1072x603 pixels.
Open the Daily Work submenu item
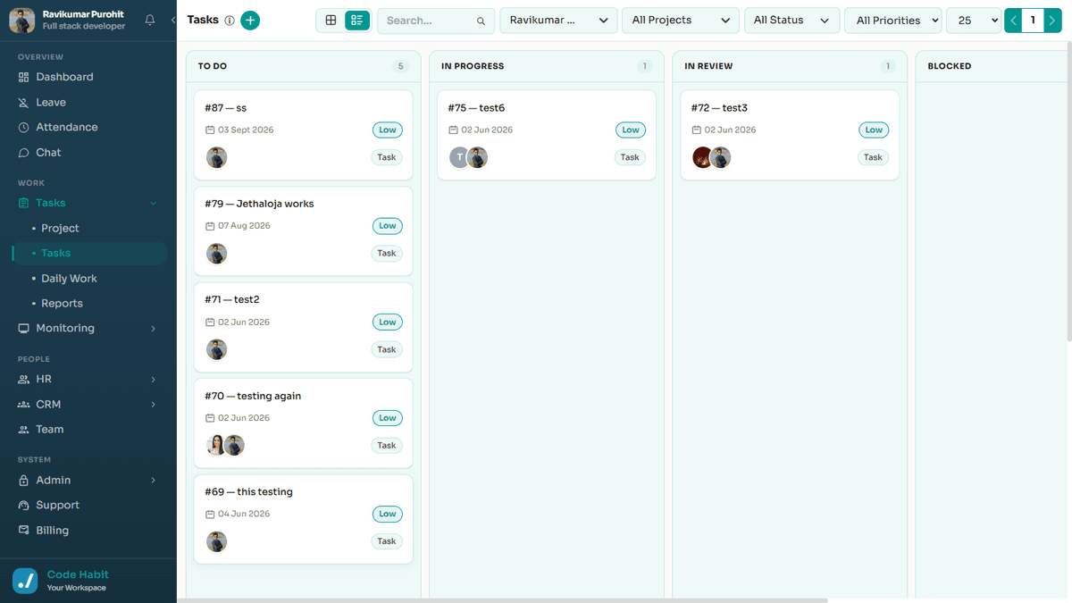tap(69, 279)
